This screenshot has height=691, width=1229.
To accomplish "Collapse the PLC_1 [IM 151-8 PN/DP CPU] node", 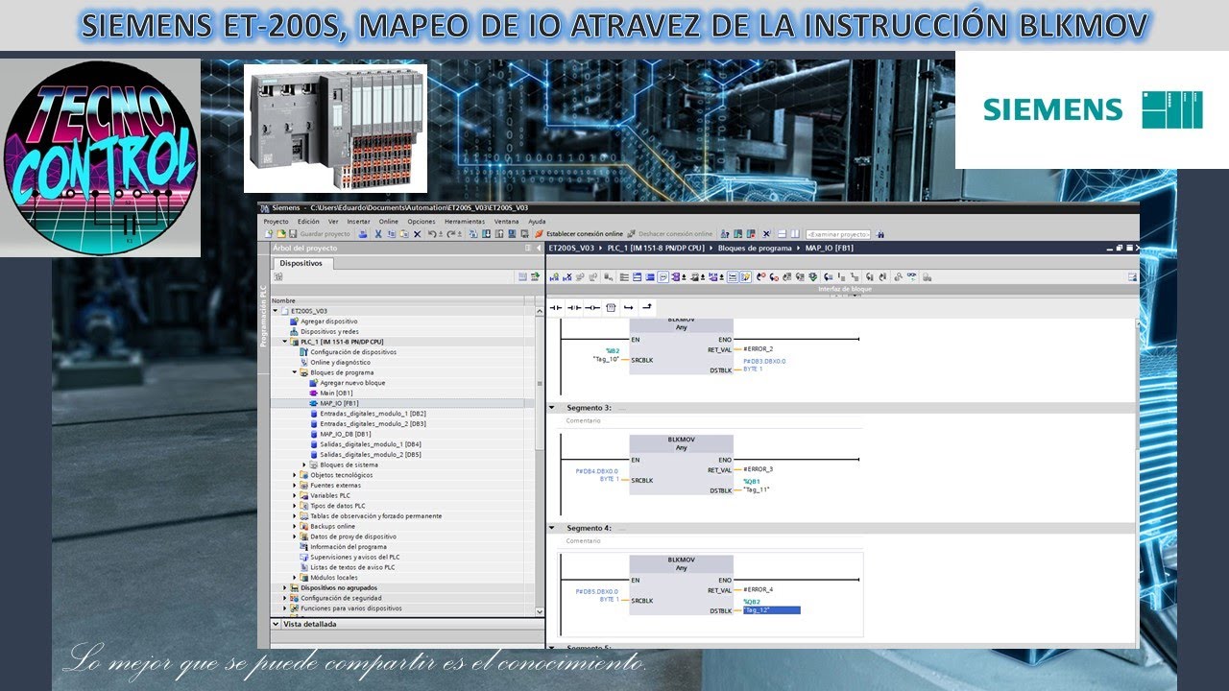I will (285, 342).
